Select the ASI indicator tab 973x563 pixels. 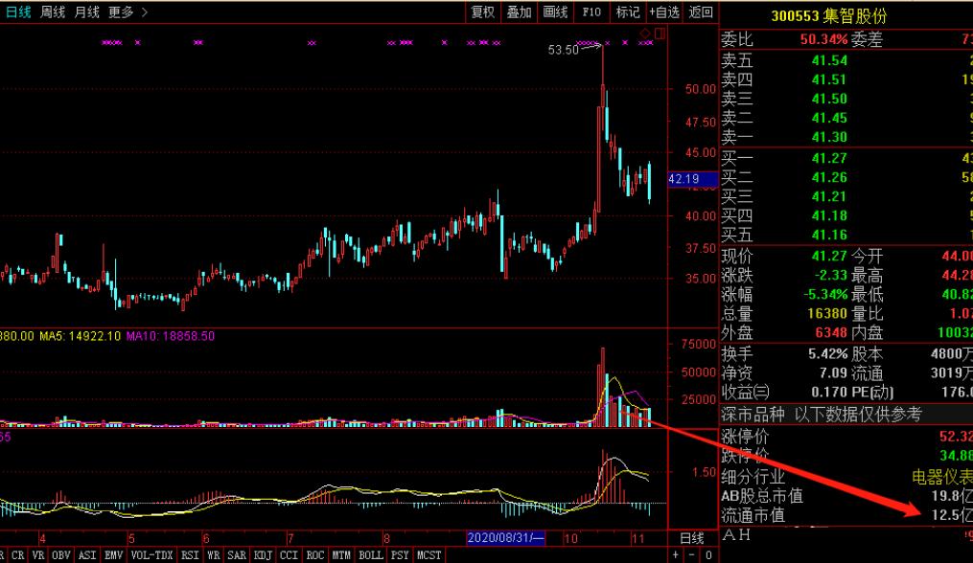pos(87,555)
